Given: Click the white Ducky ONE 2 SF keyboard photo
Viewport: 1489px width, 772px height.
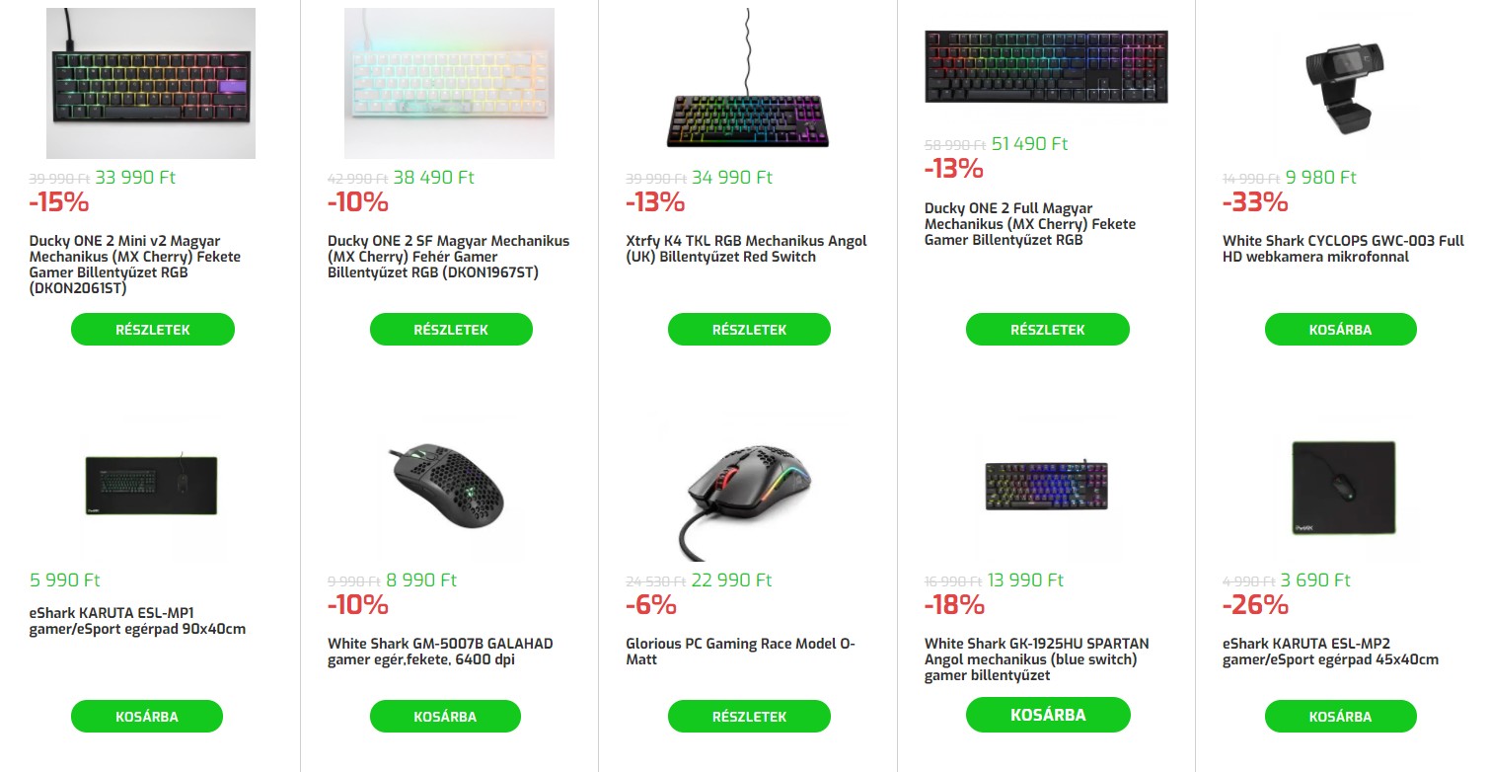Looking at the screenshot, I should coord(449,83).
